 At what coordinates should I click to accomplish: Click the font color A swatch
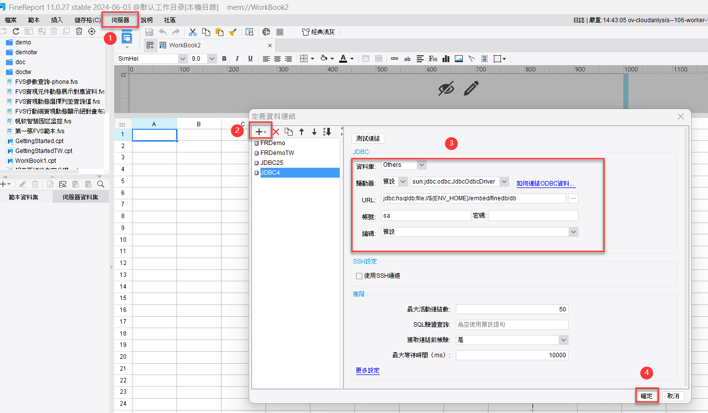[343, 59]
